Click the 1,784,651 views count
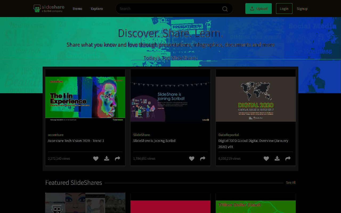The height and width of the screenshot is (213, 341). click(144, 158)
